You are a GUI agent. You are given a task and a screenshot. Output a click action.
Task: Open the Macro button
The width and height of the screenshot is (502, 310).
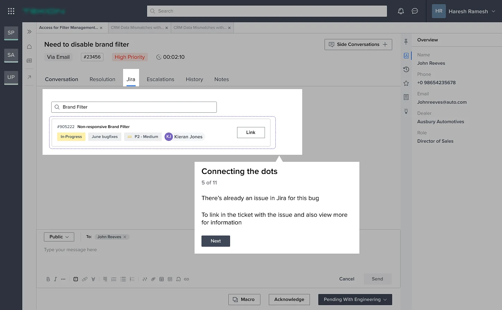pos(244,300)
